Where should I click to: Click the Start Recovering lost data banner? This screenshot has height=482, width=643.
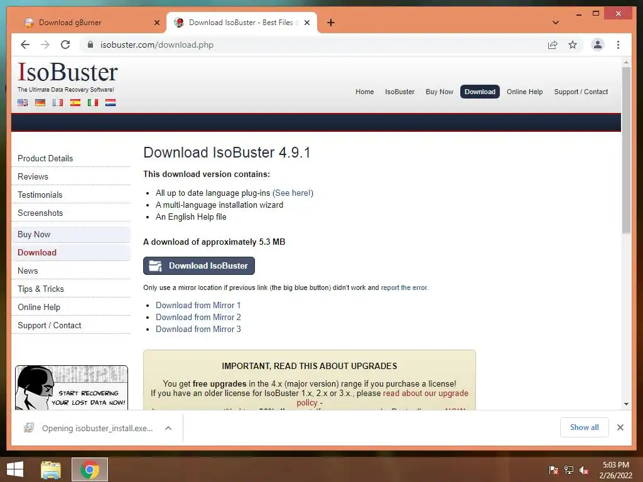coord(72,388)
